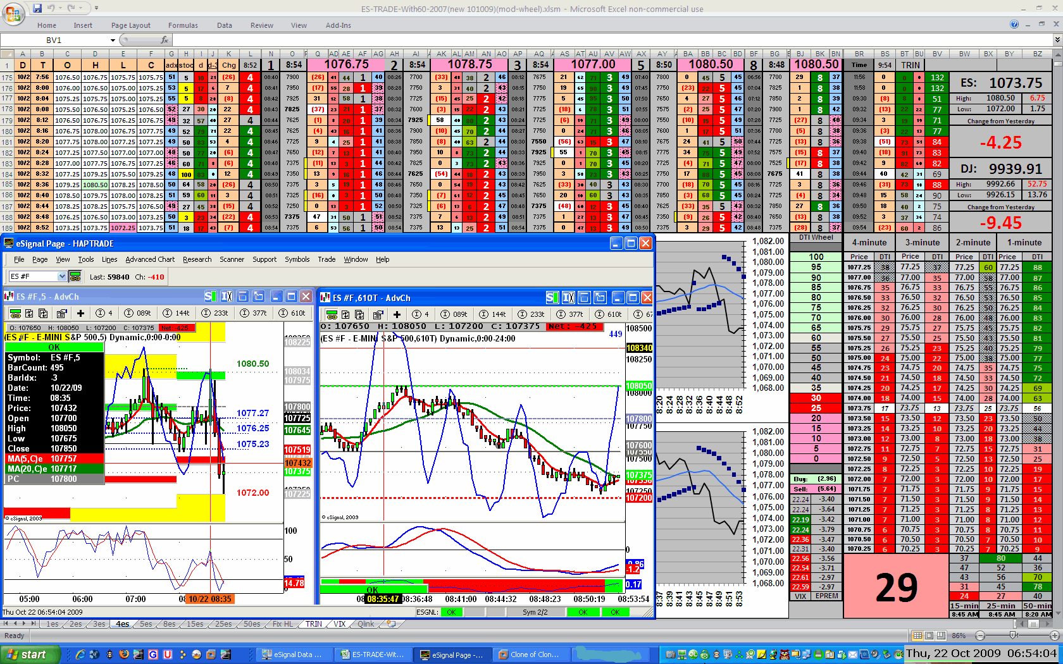Toggle the 610t interval in 610T chart
The image size is (1063, 664).
pyautogui.click(x=608, y=314)
